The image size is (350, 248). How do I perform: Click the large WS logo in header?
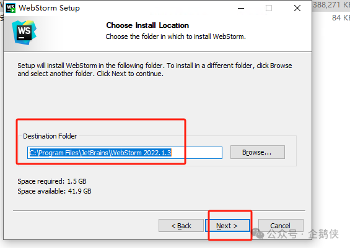(24, 33)
